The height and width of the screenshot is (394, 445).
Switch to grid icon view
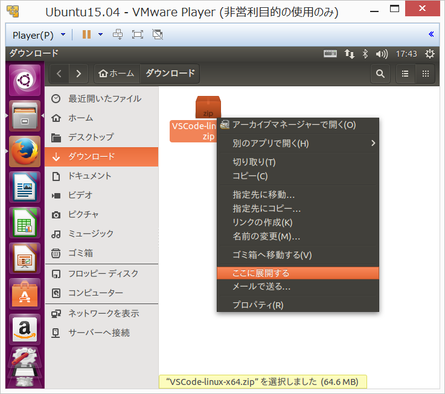click(x=426, y=74)
